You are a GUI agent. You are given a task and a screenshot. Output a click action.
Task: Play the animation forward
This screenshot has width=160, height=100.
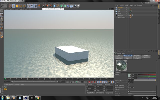tap(77, 82)
